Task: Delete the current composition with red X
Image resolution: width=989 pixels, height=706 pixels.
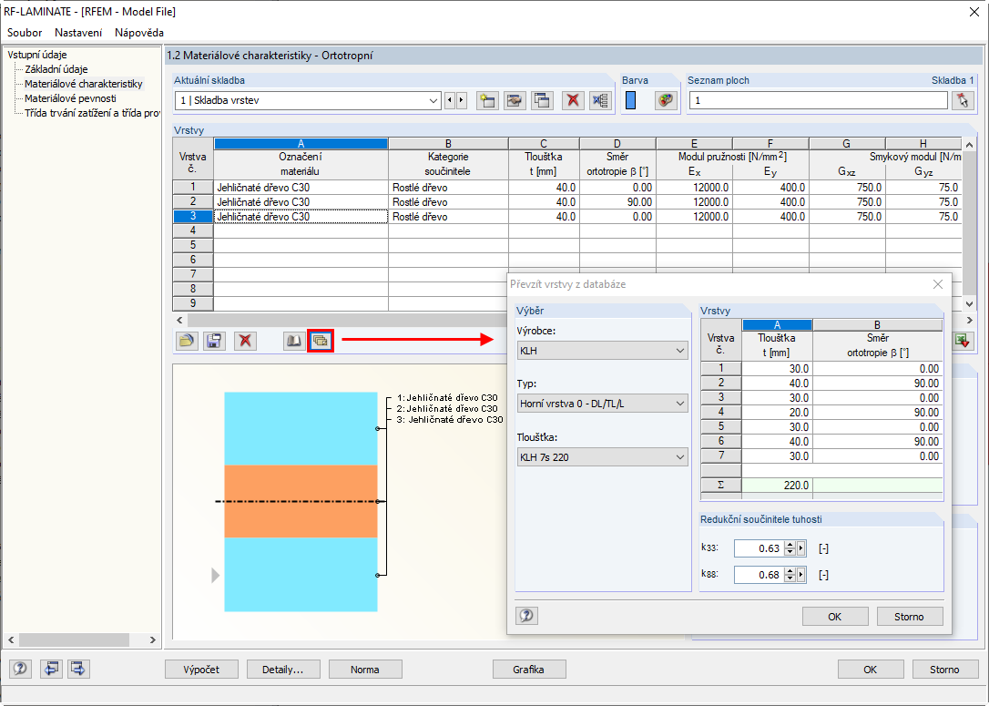Action: [573, 100]
